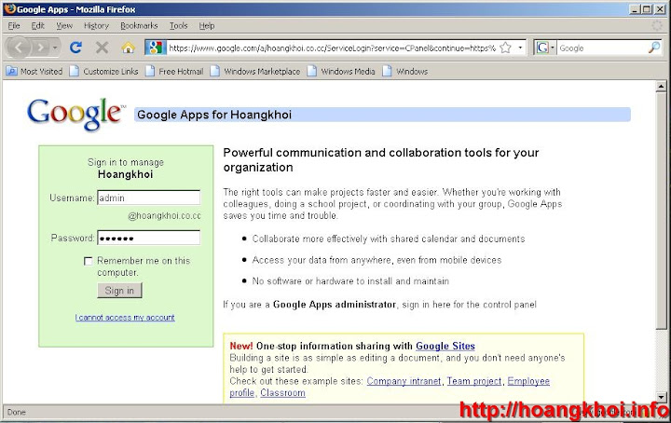Open the Windows bookmark toolbar item
Viewport: 671px width, 423px height.
(405, 72)
